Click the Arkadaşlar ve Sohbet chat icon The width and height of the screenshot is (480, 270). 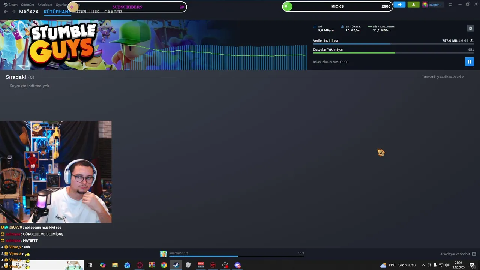click(474, 254)
